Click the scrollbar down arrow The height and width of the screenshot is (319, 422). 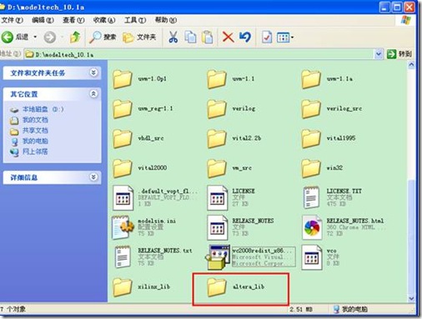411,299
